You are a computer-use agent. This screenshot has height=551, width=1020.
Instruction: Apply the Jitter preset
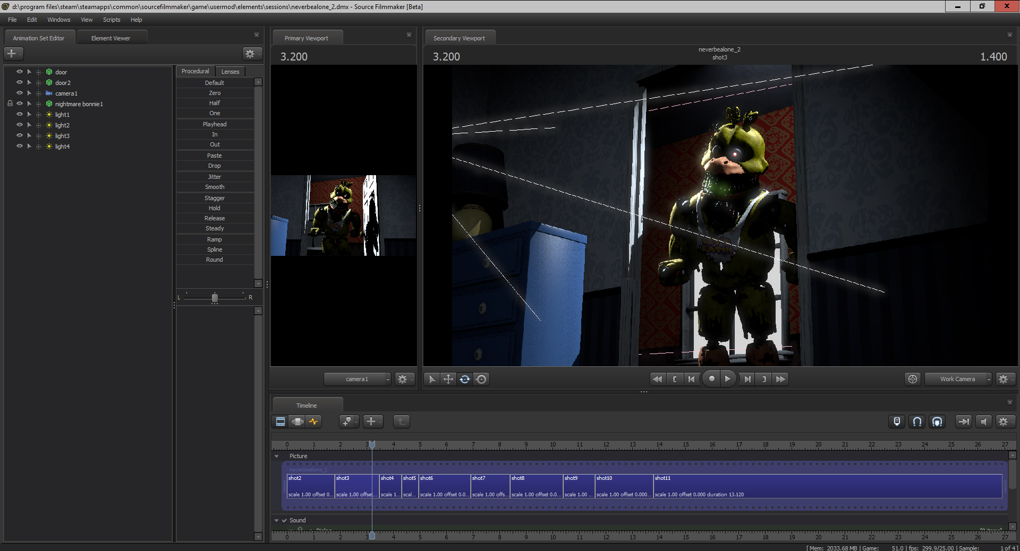(215, 177)
